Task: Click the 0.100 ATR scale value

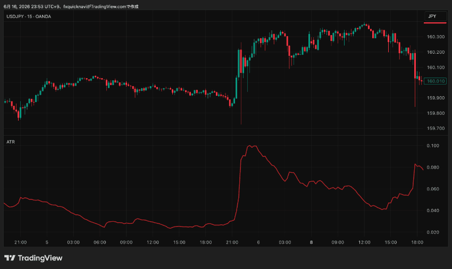Action: [433, 146]
